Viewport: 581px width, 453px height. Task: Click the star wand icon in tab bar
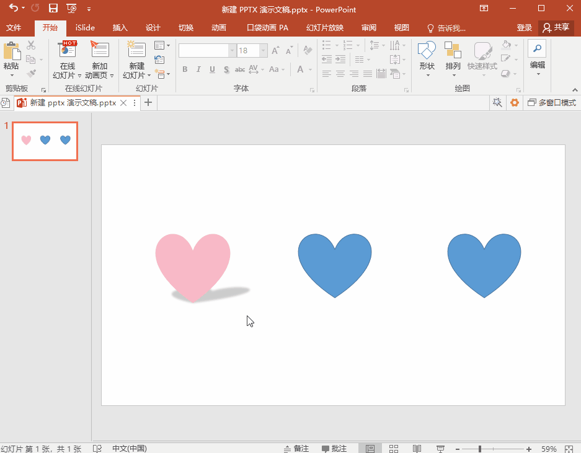pos(497,103)
